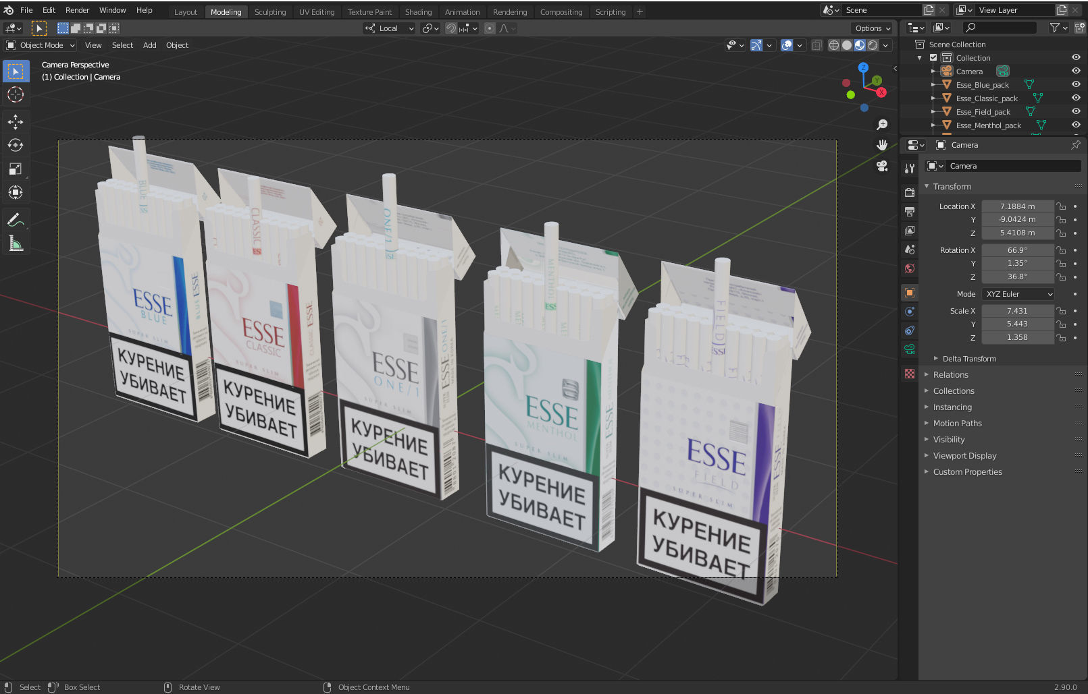The height and width of the screenshot is (694, 1088).
Task: Select the Transform tool
Action: pos(16,192)
